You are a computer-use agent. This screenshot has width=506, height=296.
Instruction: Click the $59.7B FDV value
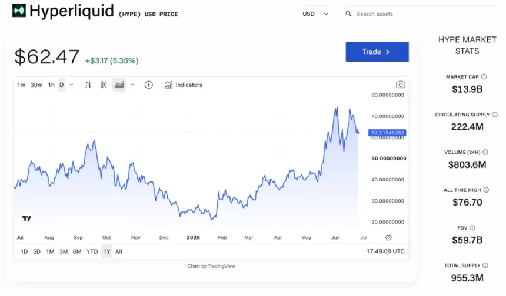(467, 240)
